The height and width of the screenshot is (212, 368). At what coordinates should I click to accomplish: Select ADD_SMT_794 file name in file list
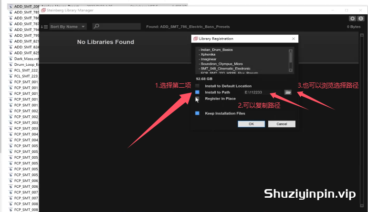click(x=27, y=30)
